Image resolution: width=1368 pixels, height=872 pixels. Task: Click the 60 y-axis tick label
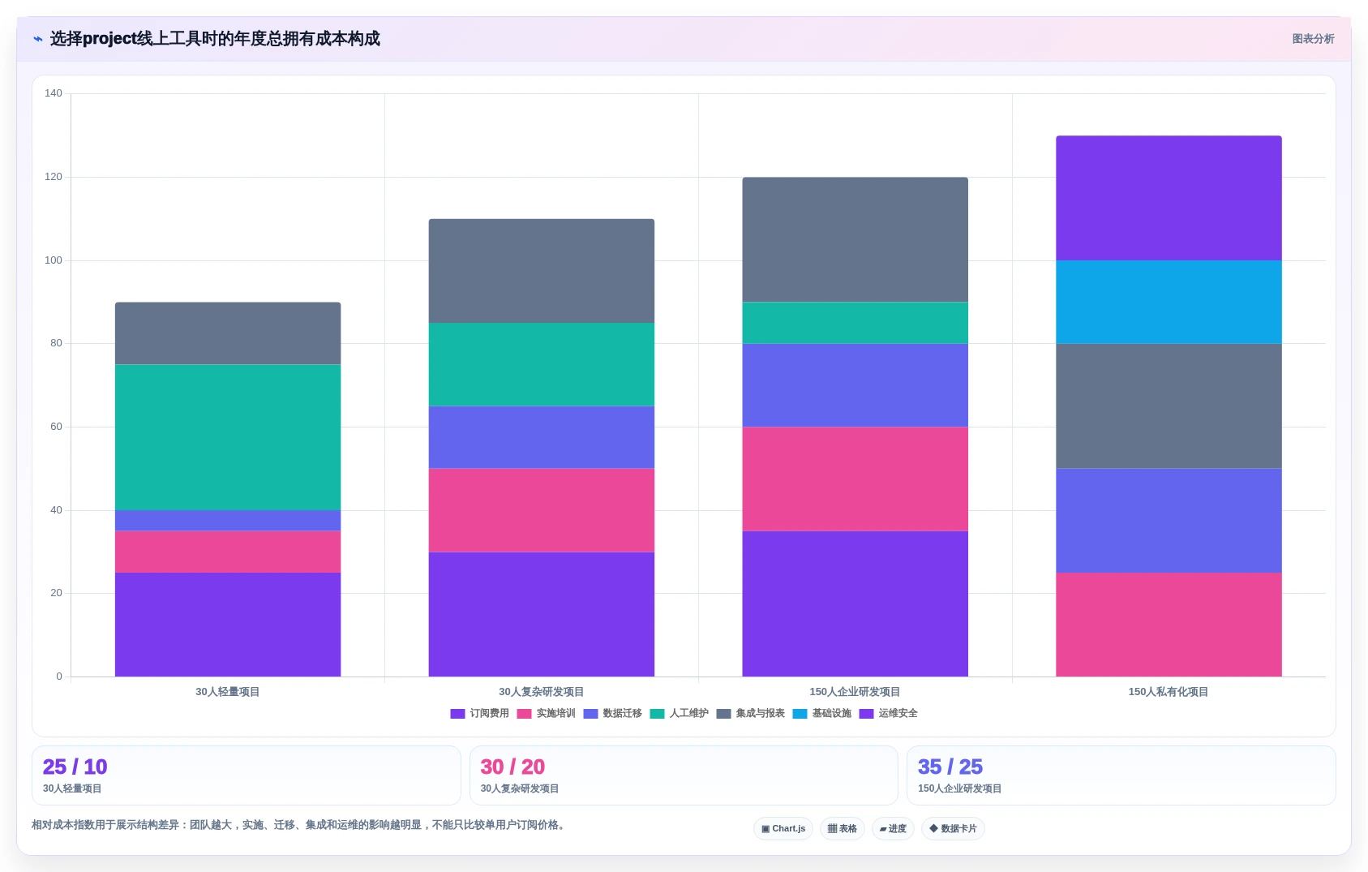pos(56,427)
